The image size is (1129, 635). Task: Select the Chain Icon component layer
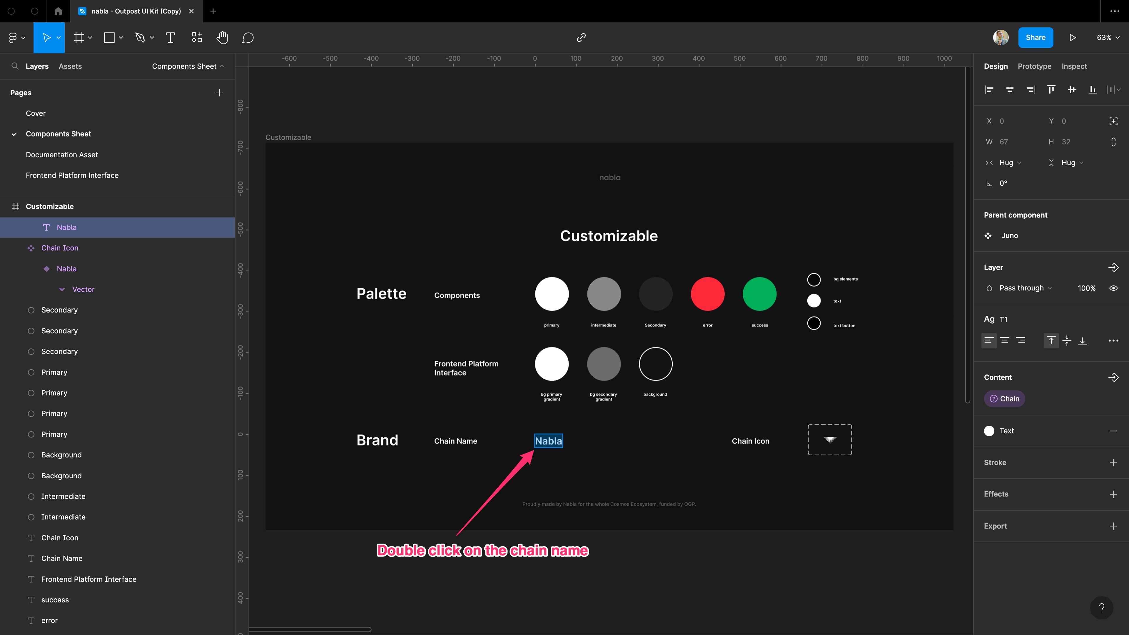60,248
